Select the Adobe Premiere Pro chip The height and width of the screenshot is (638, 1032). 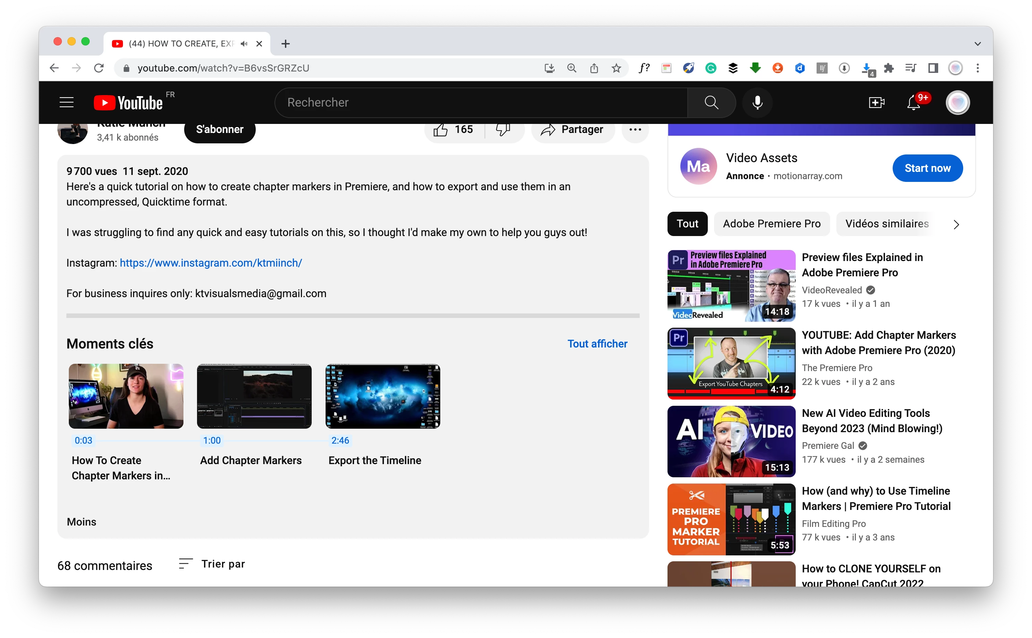[771, 224]
